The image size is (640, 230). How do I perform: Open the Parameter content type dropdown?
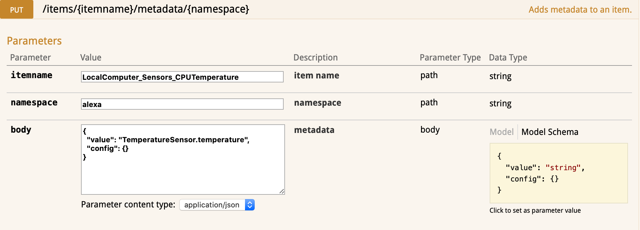(213, 205)
